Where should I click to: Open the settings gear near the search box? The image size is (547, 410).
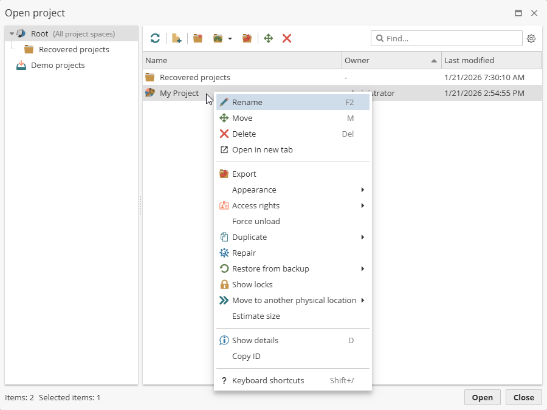pyautogui.click(x=531, y=38)
